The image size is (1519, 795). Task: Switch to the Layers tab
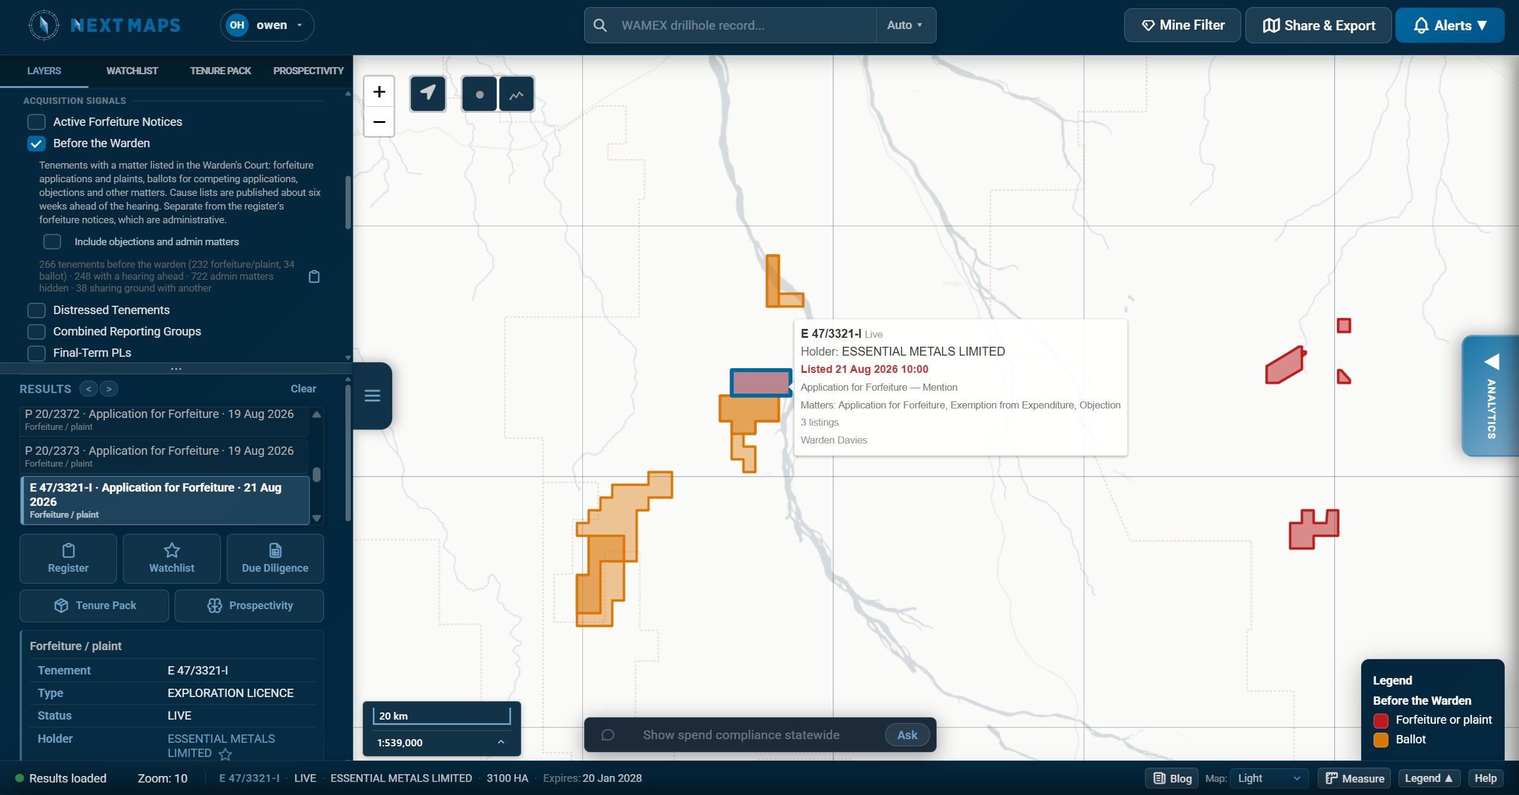(44, 71)
